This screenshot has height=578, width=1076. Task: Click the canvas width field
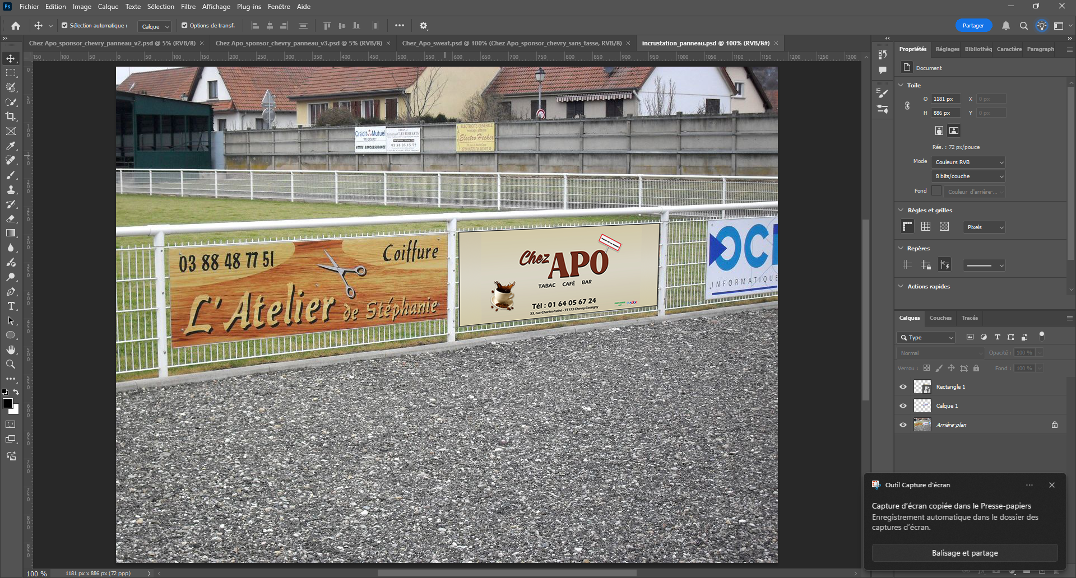coord(945,99)
